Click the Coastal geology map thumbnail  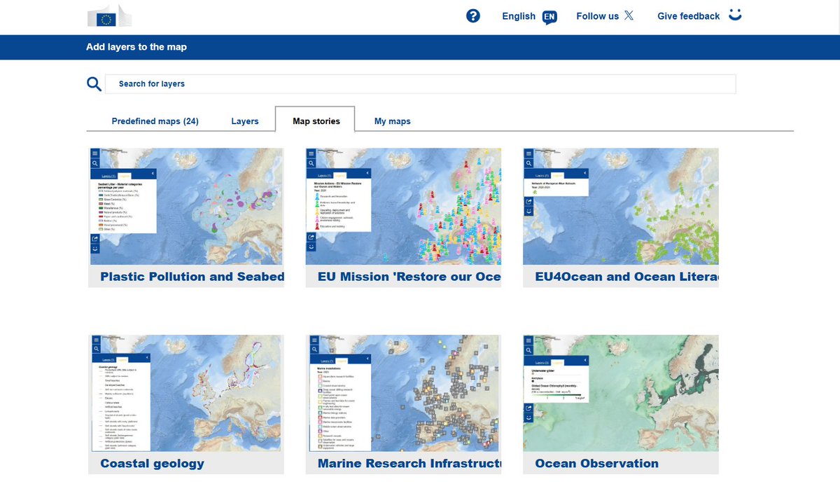(185, 393)
